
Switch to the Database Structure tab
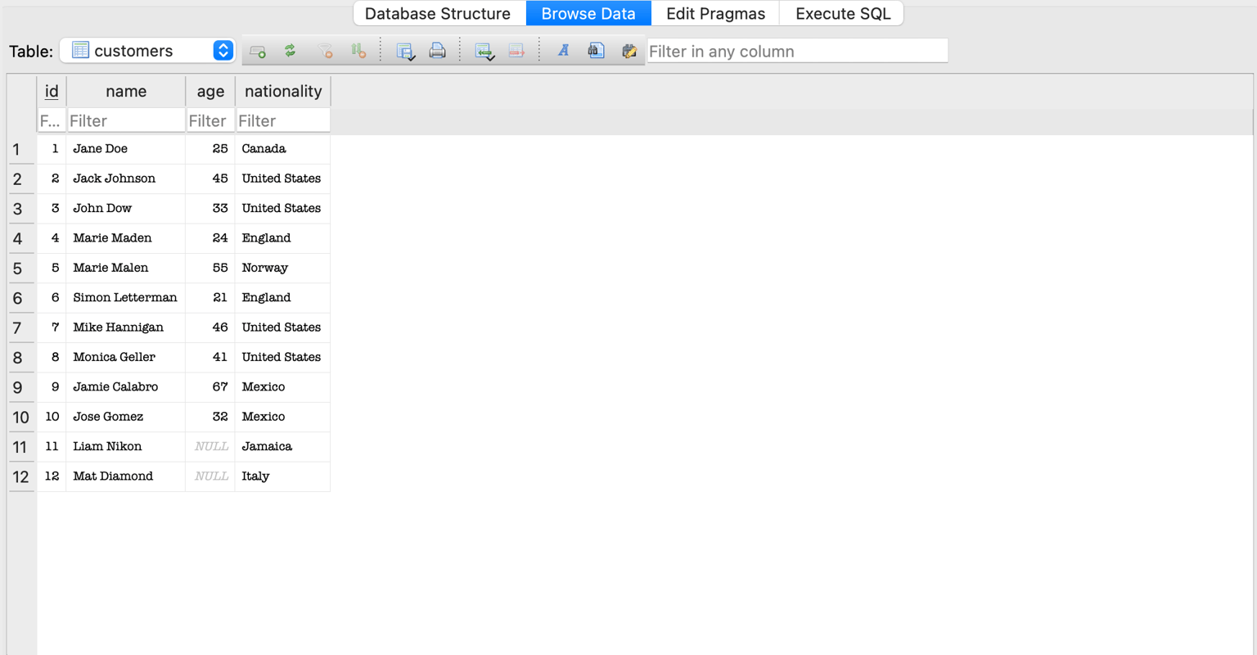[x=438, y=13]
